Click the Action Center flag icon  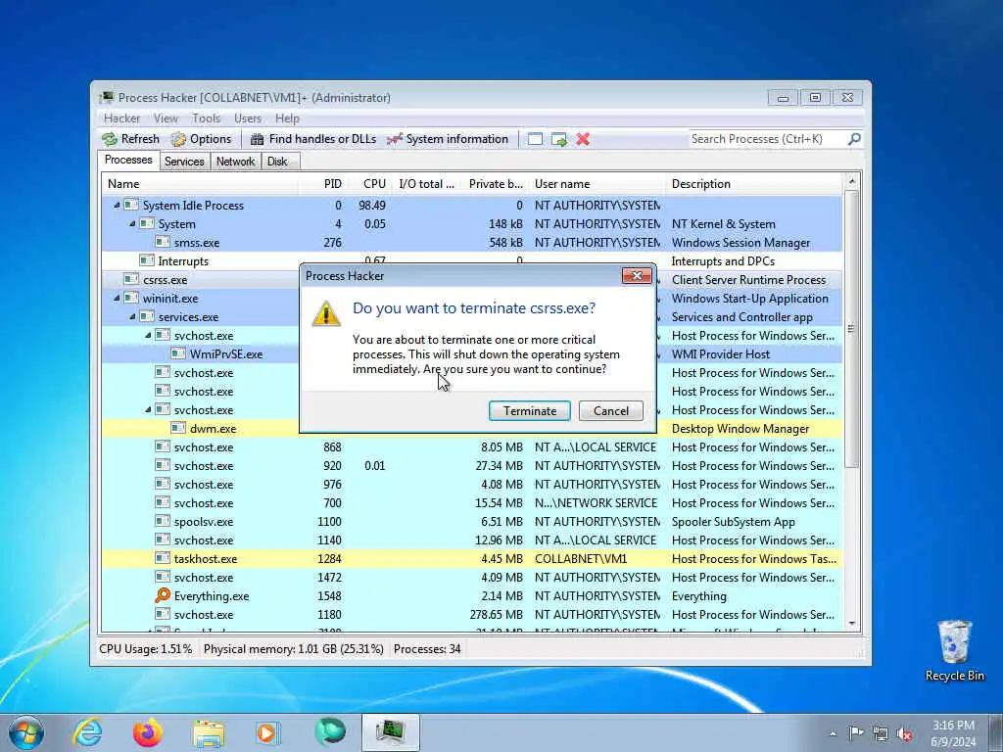point(855,733)
